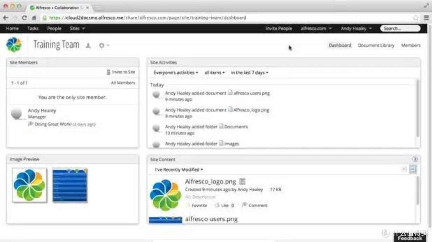This screenshot has width=432, height=242.
Task: Open the browser home page icon
Action: coord(34,18)
